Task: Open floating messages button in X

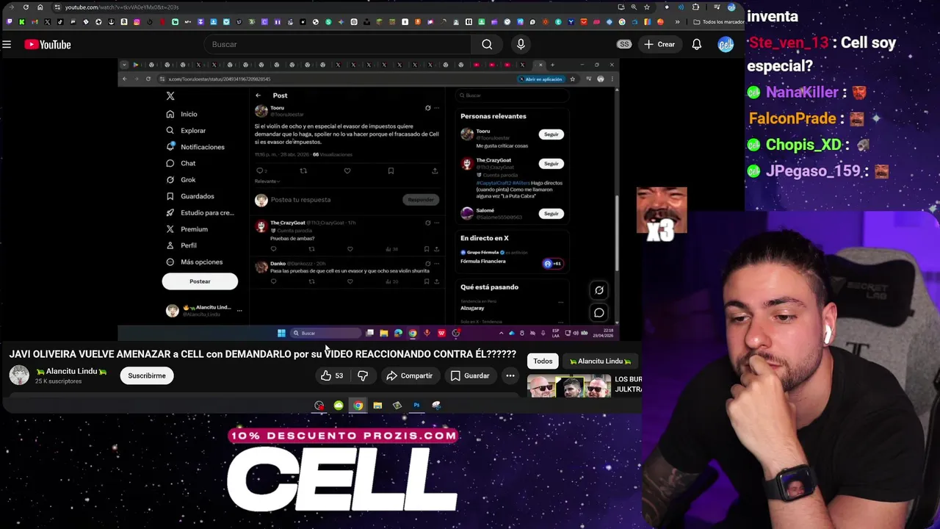Action: pos(599,313)
